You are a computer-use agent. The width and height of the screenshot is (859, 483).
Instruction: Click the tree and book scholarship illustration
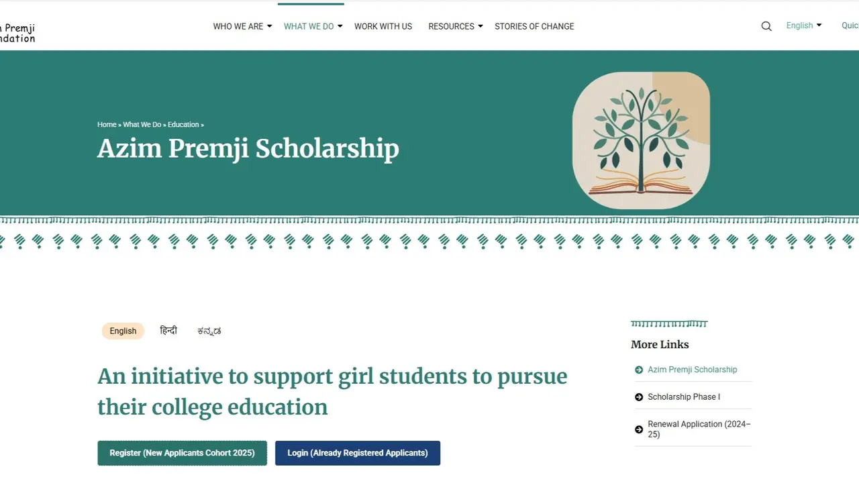click(x=640, y=140)
